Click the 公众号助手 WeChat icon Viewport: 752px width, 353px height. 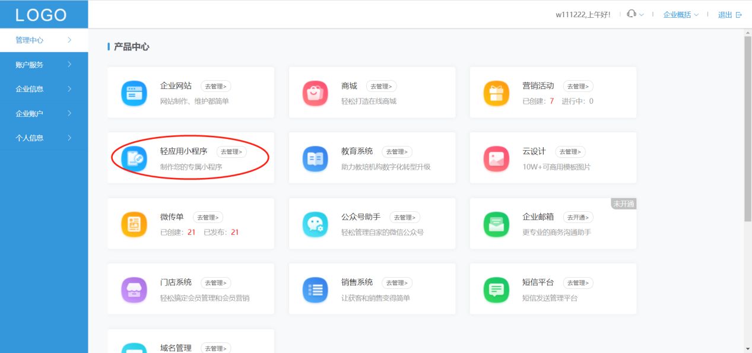click(x=315, y=224)
